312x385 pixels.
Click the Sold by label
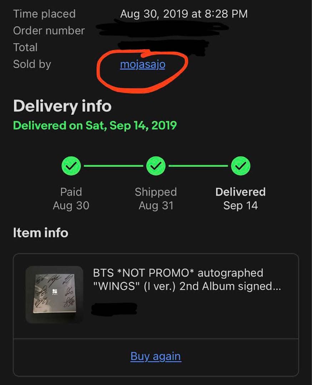pos(32,64)
